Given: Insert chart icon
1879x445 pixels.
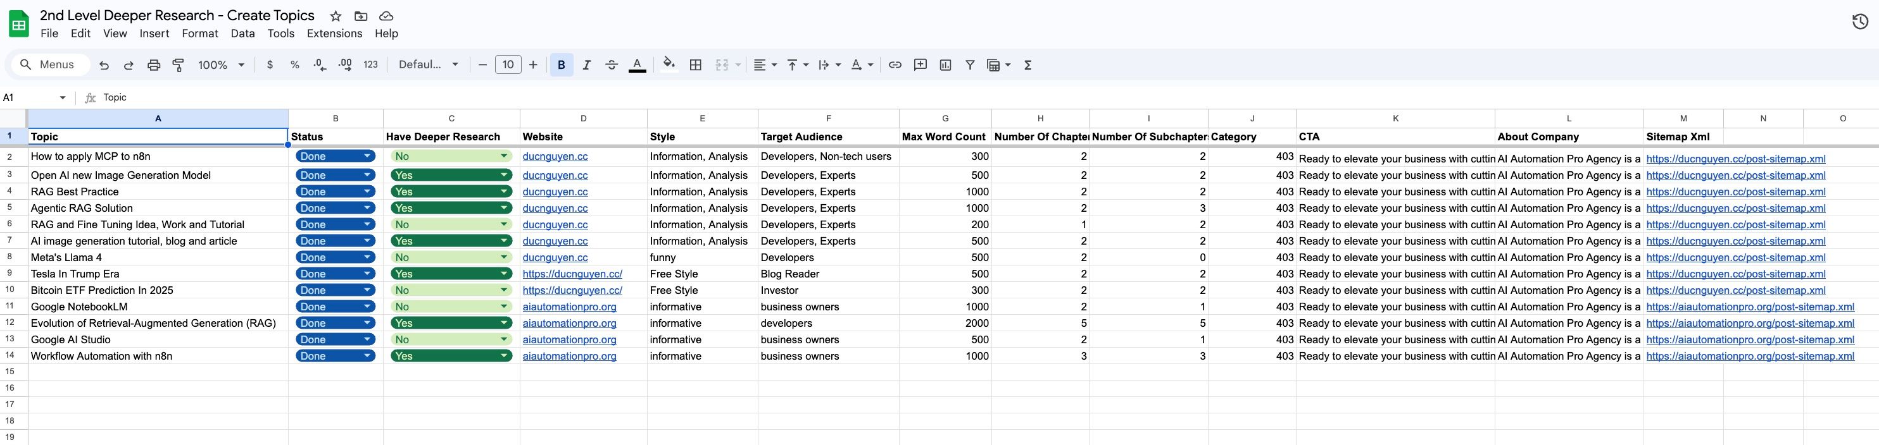Looking at the screenshot, I should (945, 65).
